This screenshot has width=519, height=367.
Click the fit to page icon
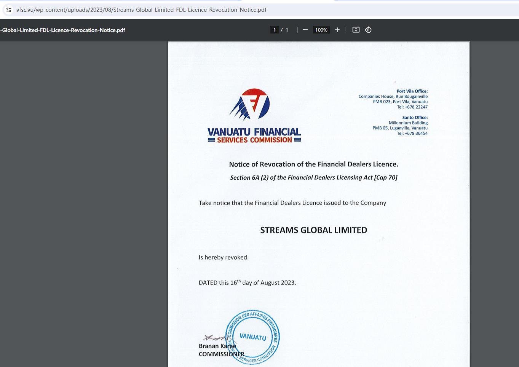pos(356,30)
